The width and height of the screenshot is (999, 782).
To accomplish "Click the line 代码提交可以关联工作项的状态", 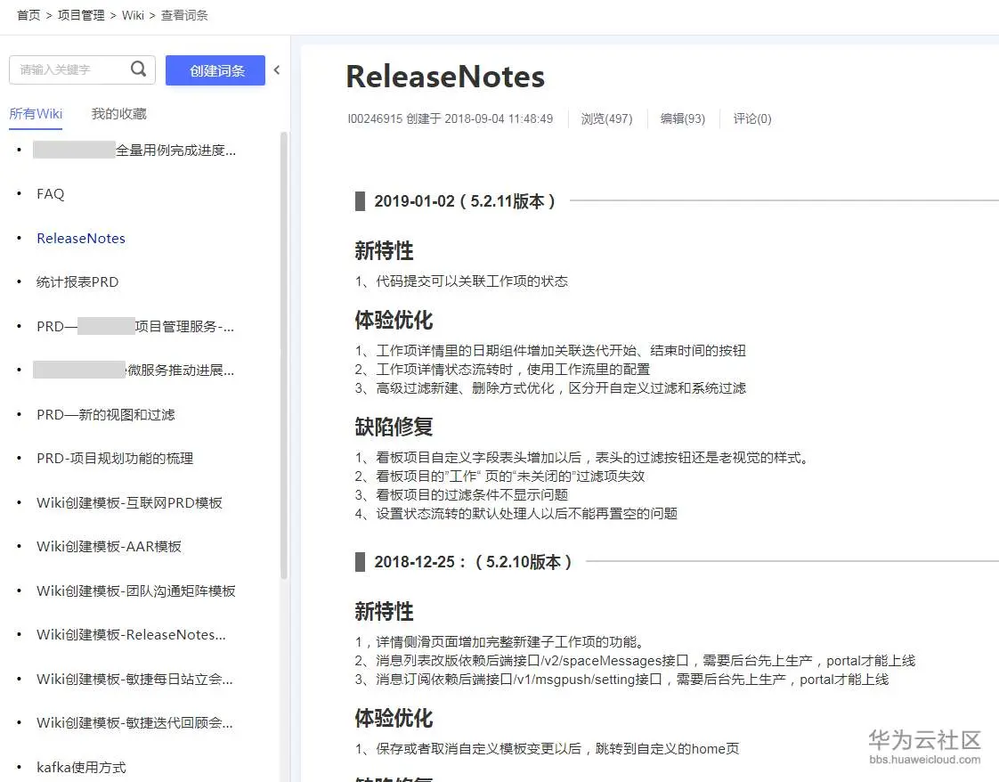I will (x=461, y=281).
